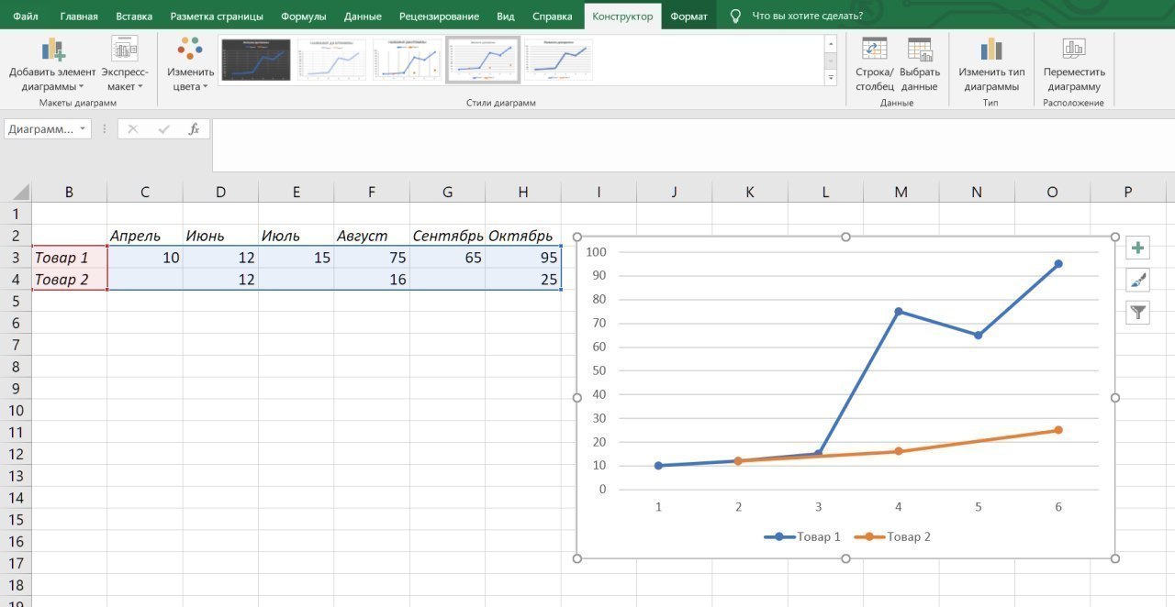This screenshot has width=1175, height=607.
Task: Open the chart elements plus button
Action: (1138, 248)
